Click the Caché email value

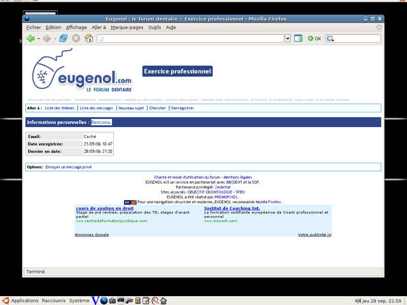pyautogui.click(x=90, y=137)
